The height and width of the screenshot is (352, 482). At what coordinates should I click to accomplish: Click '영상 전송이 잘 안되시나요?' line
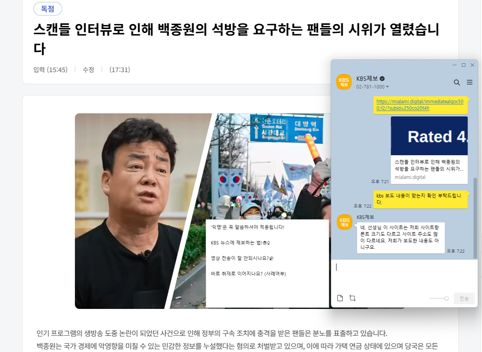[x=243, y=258]
